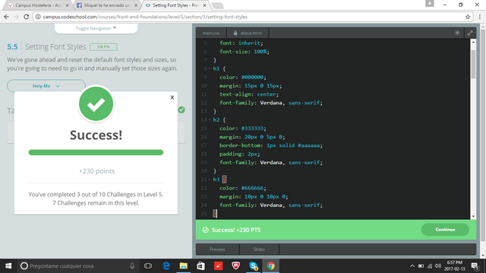Click the #333333 color value in h2
The height and width of the screenshot is (273, 486).
click(252, 128)
